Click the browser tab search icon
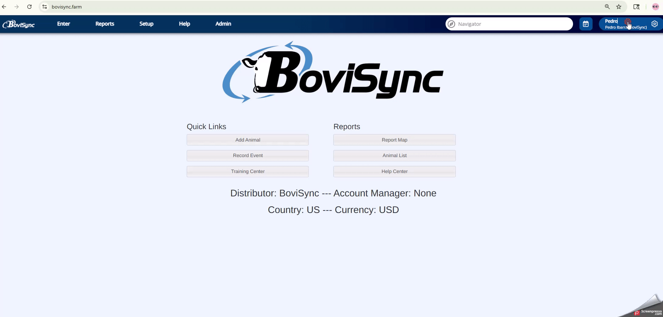This screenshot has height=317, width=663. point(636,7)
